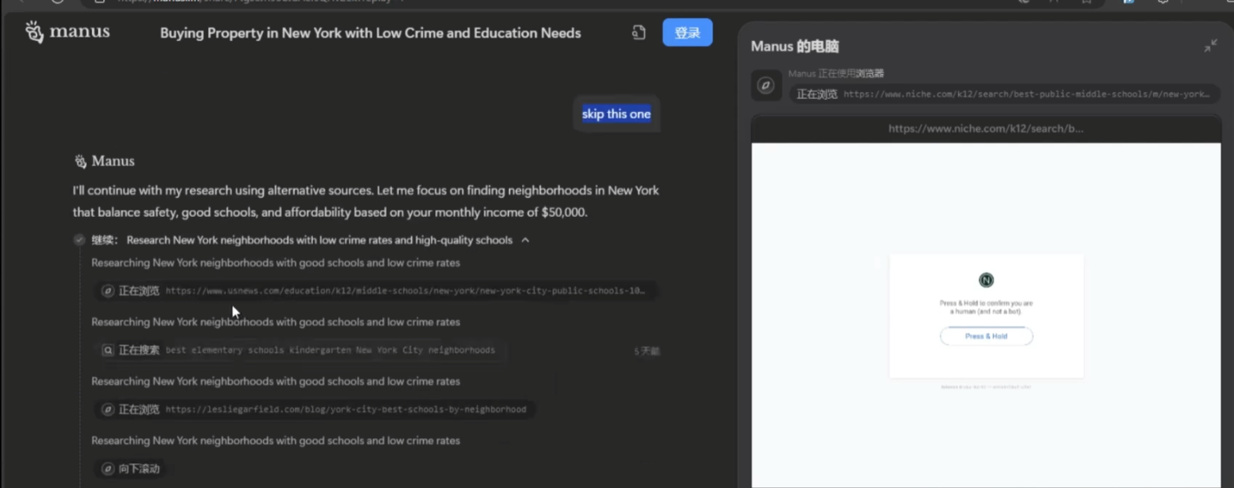
Task: Open the best elementary schools search step
Action: coord(301,350)
